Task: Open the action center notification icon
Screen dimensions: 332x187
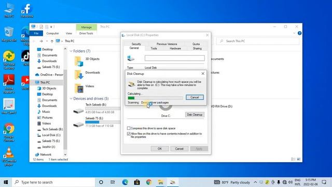Action: click(x=324, y=182)
